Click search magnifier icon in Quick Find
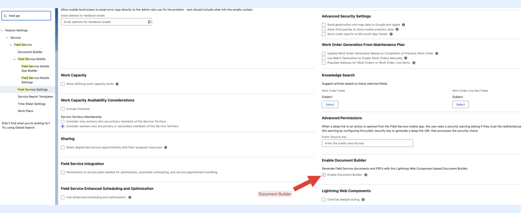The height and width of the screenshot is (213, 521). [x=5, y=16]
